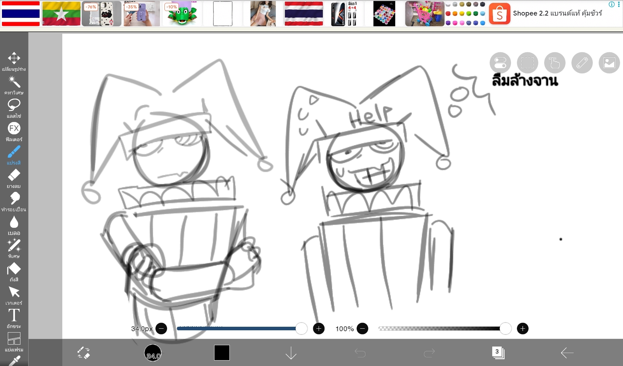The height and width of the screenshot is (366, 623).
Task: Select the Frame Divider tool
Action: tap(14, 338)
